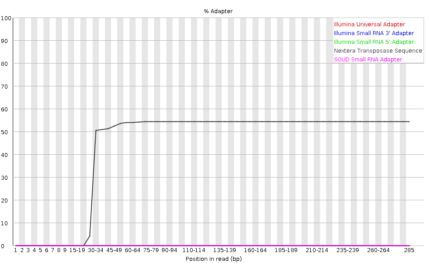Click the SOLID Small RNA Adapter legend entry
This screenshot has height=263, width=428.
coord(368,60)
